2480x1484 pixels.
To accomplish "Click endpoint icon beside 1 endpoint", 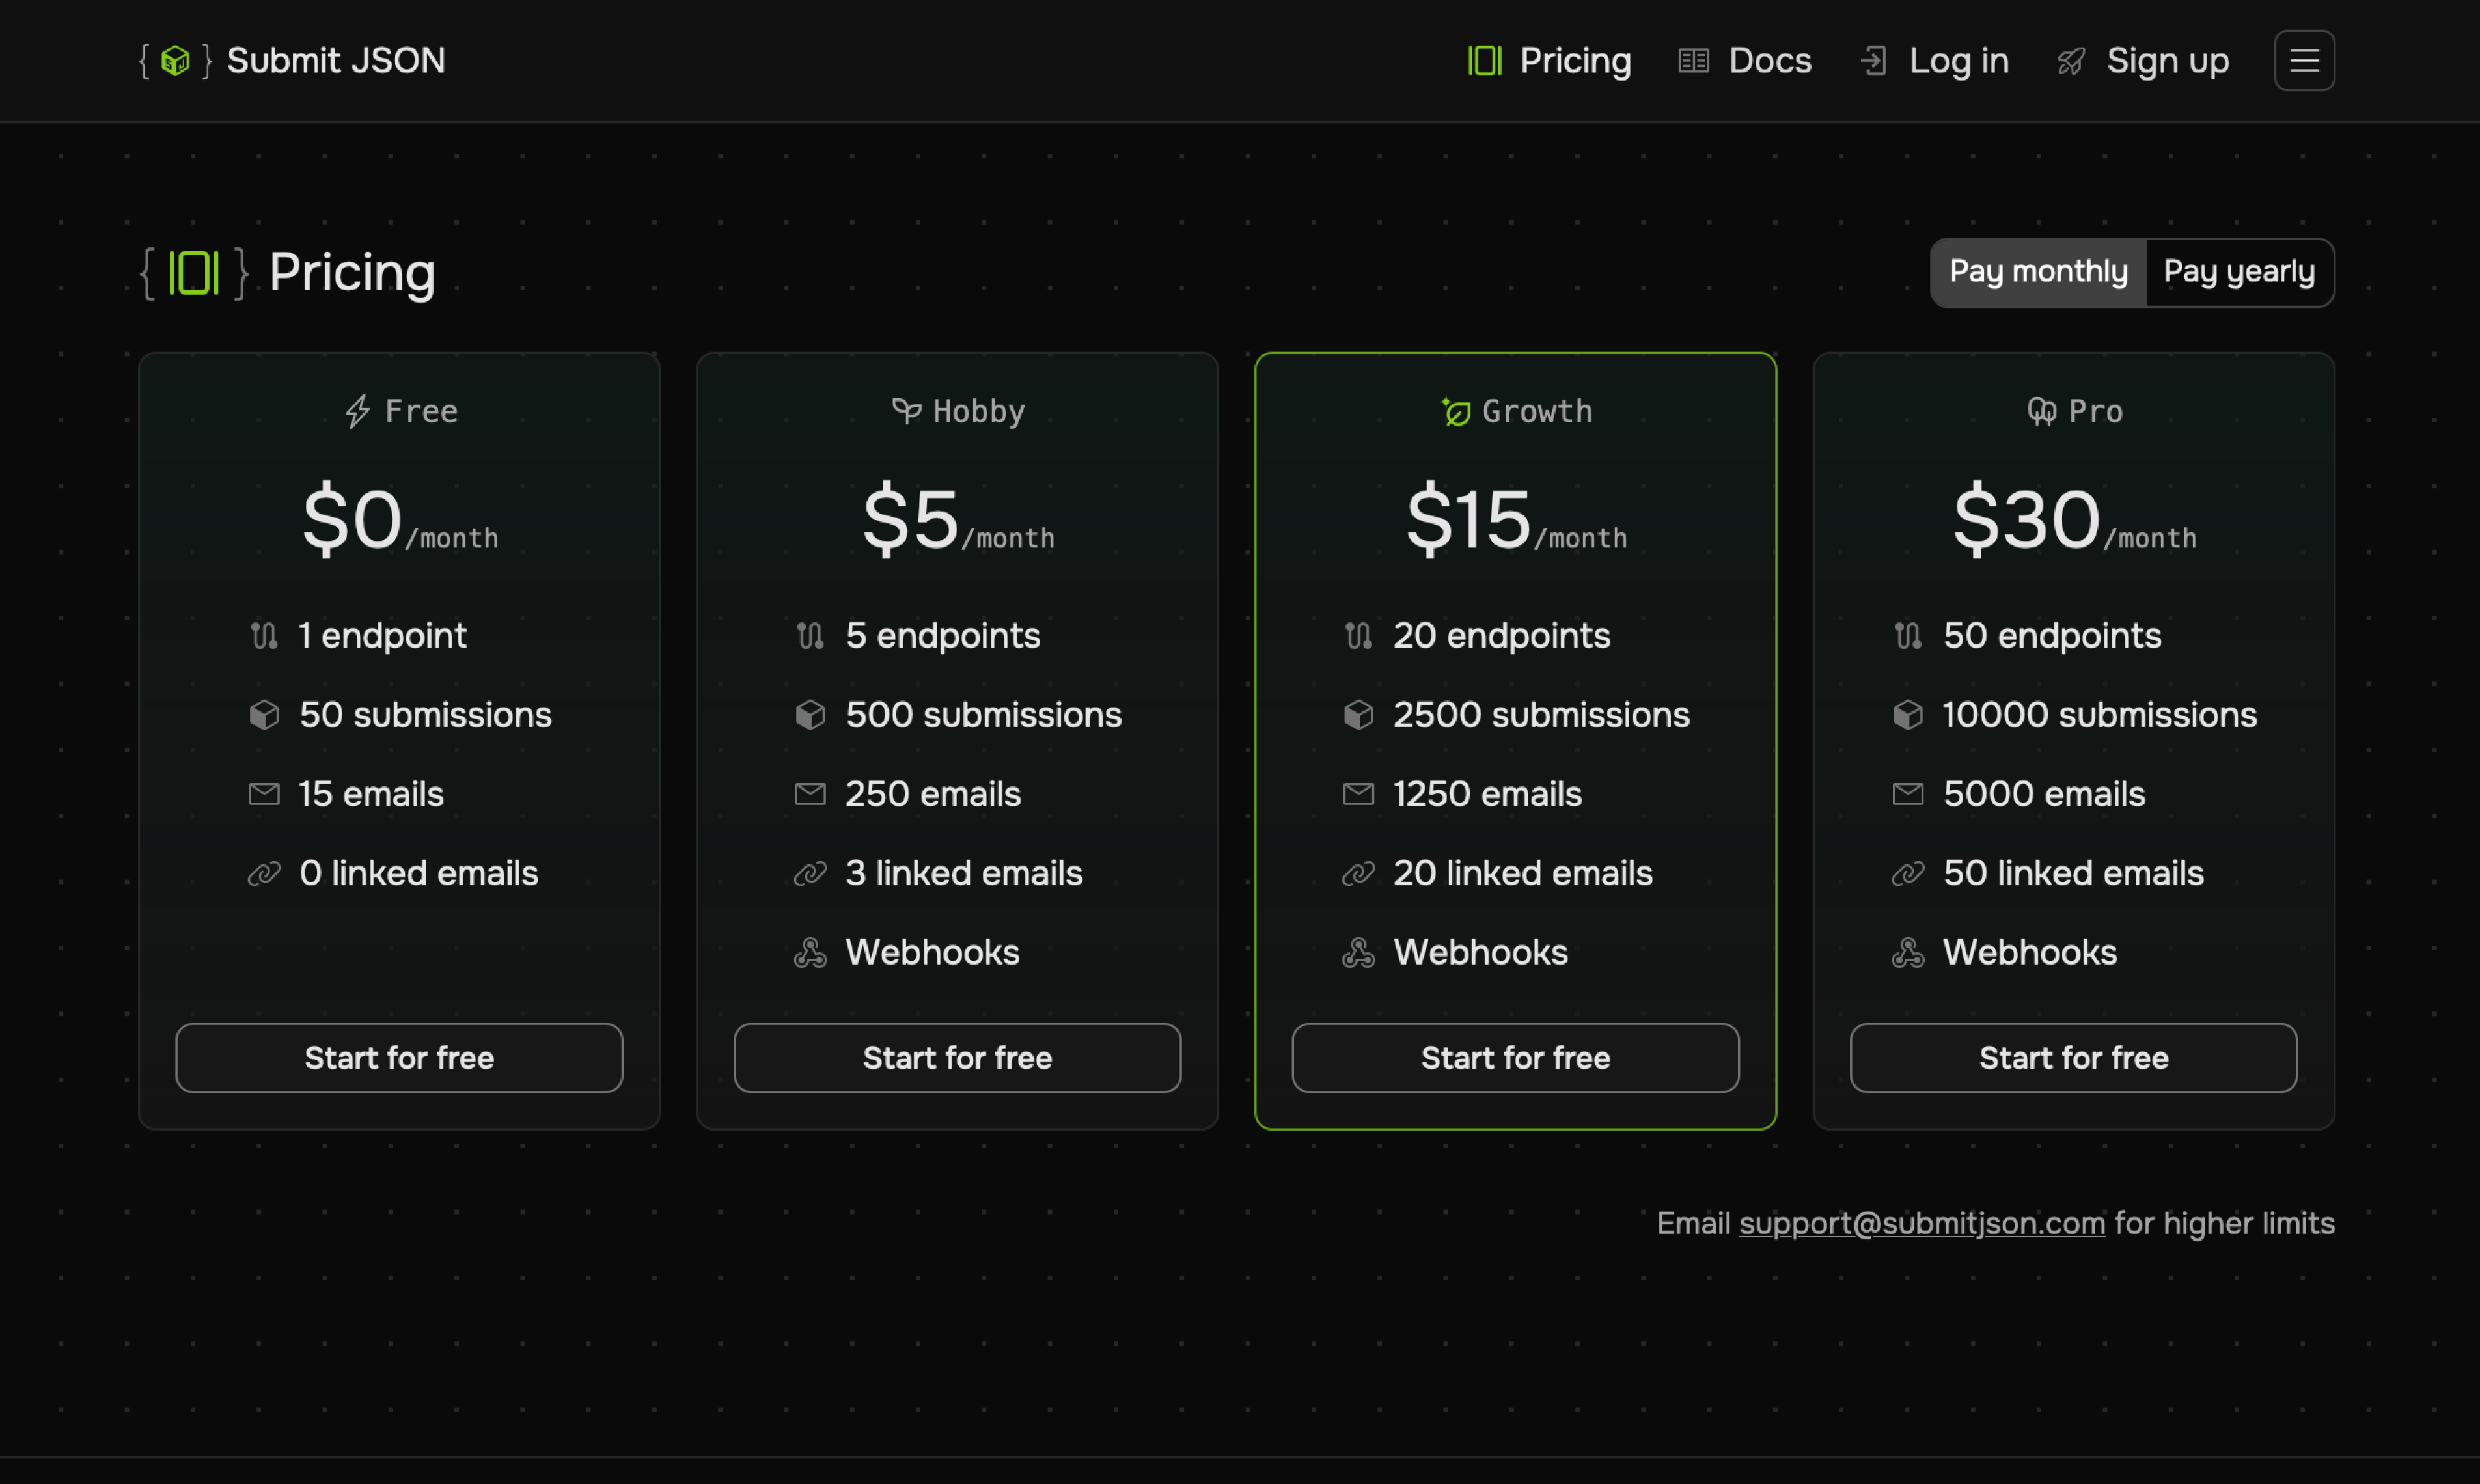I will [x=264, y=636].
